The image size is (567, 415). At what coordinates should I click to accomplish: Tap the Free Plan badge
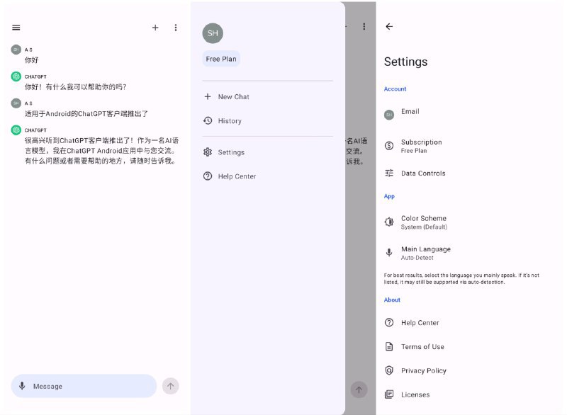[220, 59]
